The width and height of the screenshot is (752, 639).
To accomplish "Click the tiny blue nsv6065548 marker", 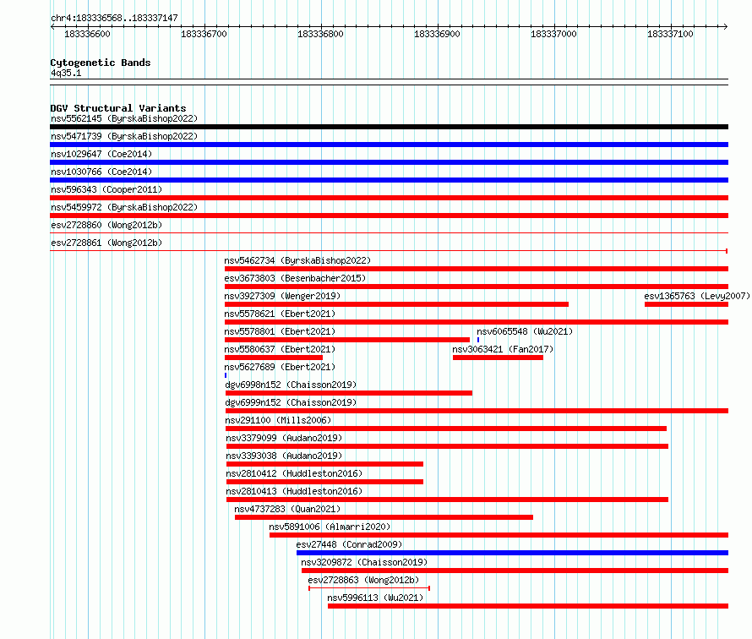I will click(x=478, y=340).
